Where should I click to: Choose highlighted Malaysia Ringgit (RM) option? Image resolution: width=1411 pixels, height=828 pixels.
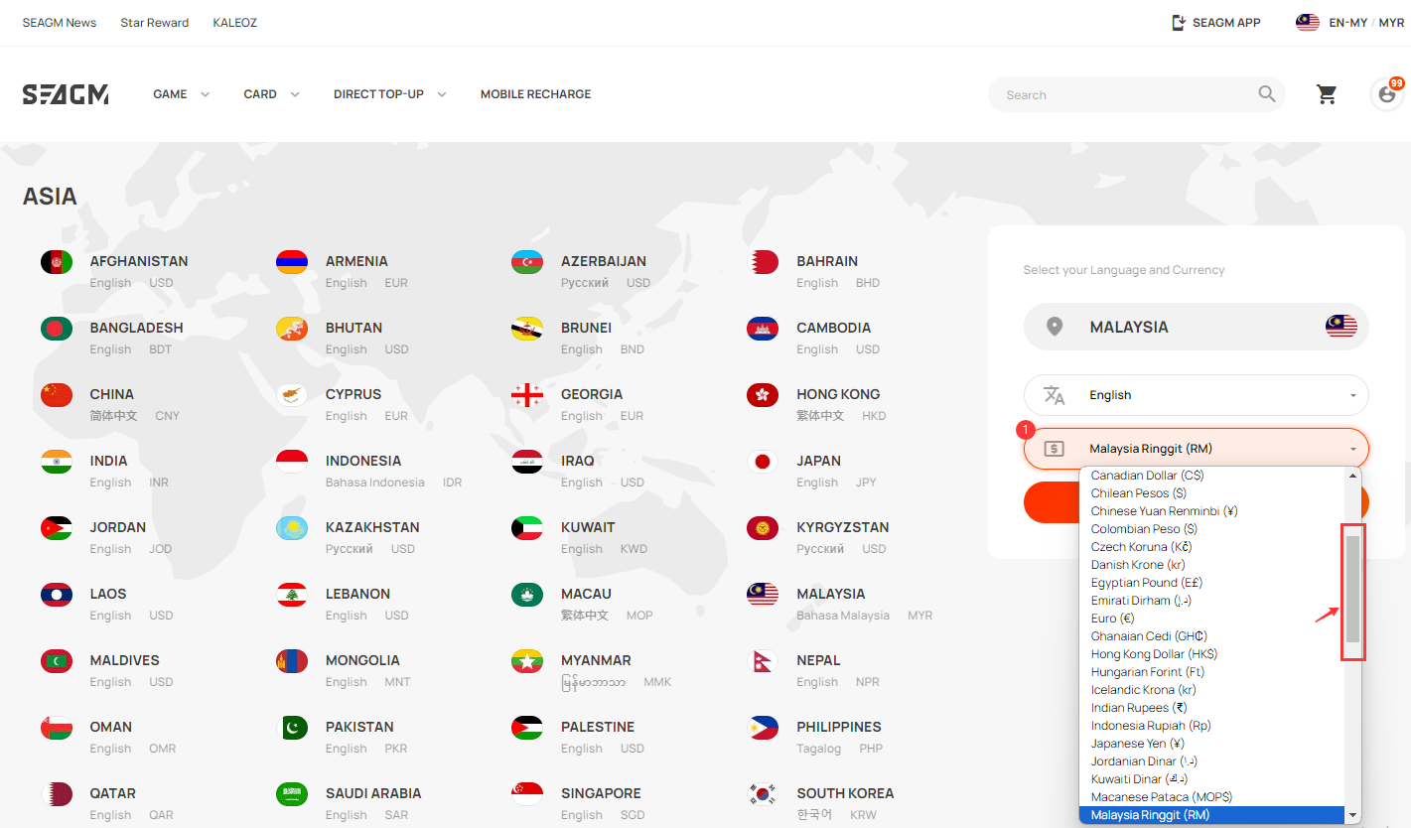pyautogui.click(x=1212, y=815)
